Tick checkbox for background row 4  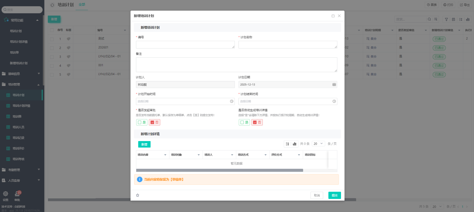click(x=52, y=66)
